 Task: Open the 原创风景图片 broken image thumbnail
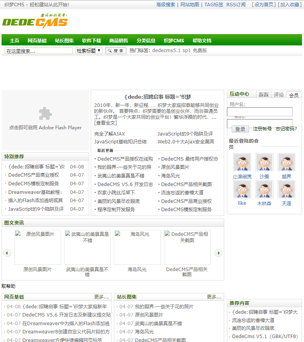coord(38,247)
